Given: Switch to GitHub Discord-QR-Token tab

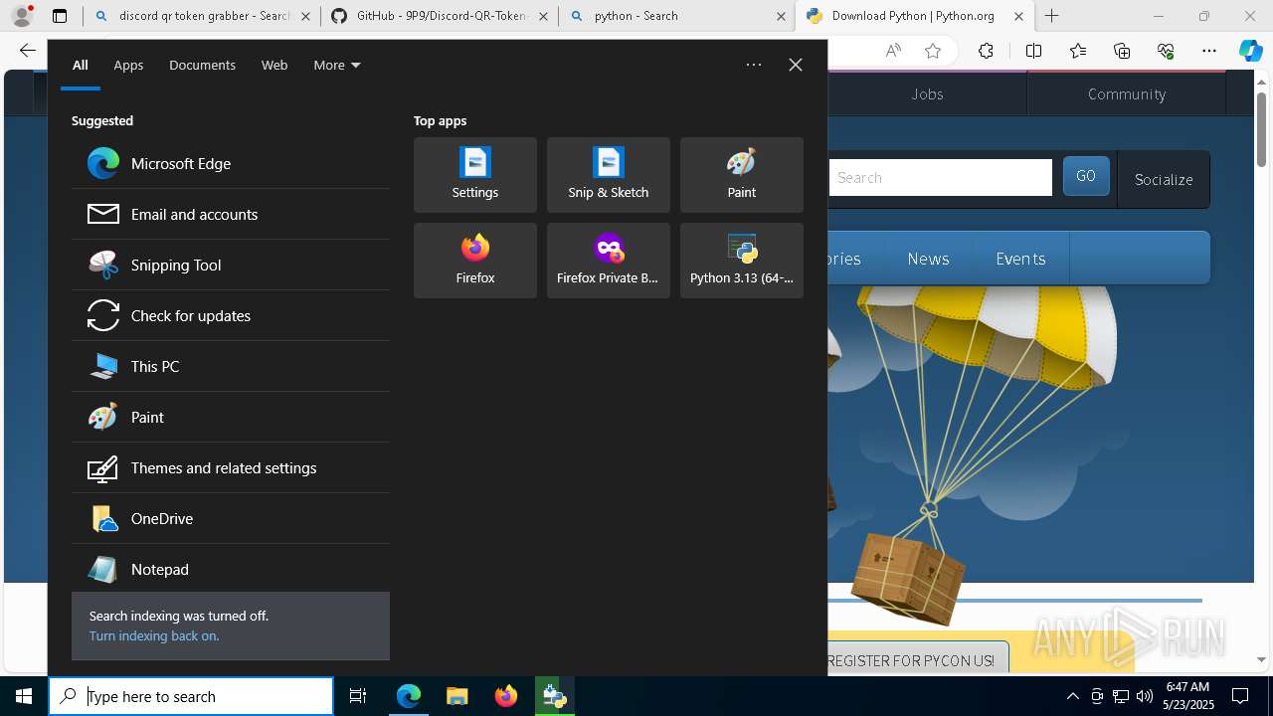Looking at the screenshot, I should pos(439,16).
